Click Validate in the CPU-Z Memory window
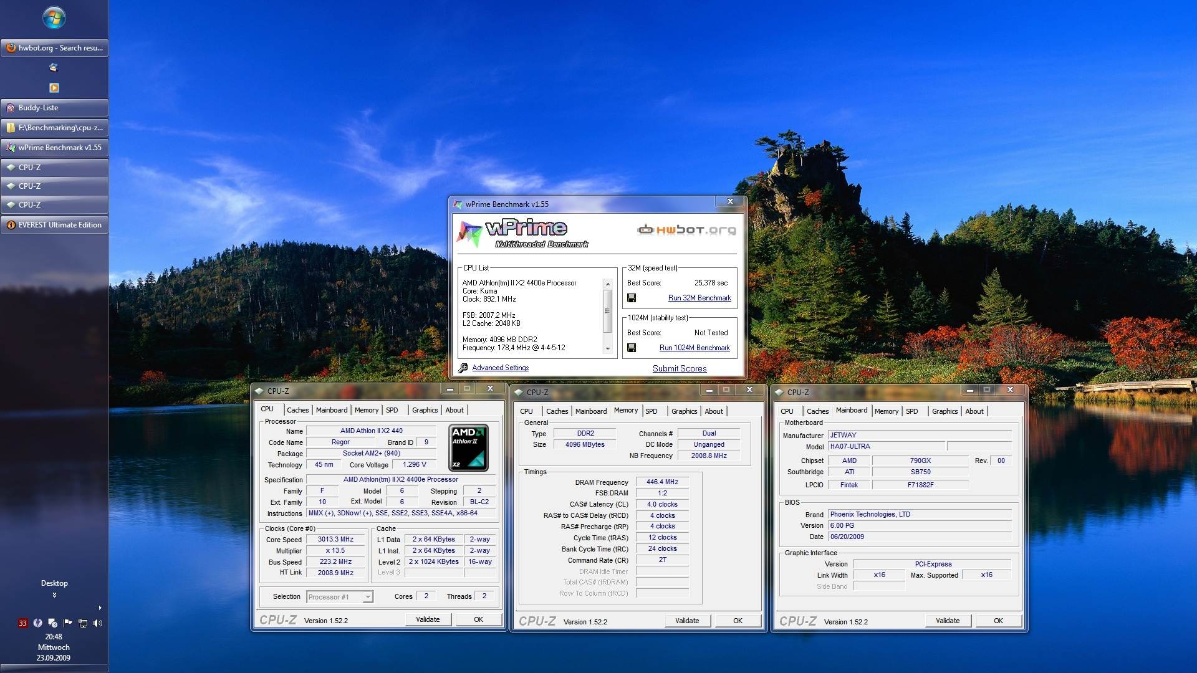 [x=687, y=621]
